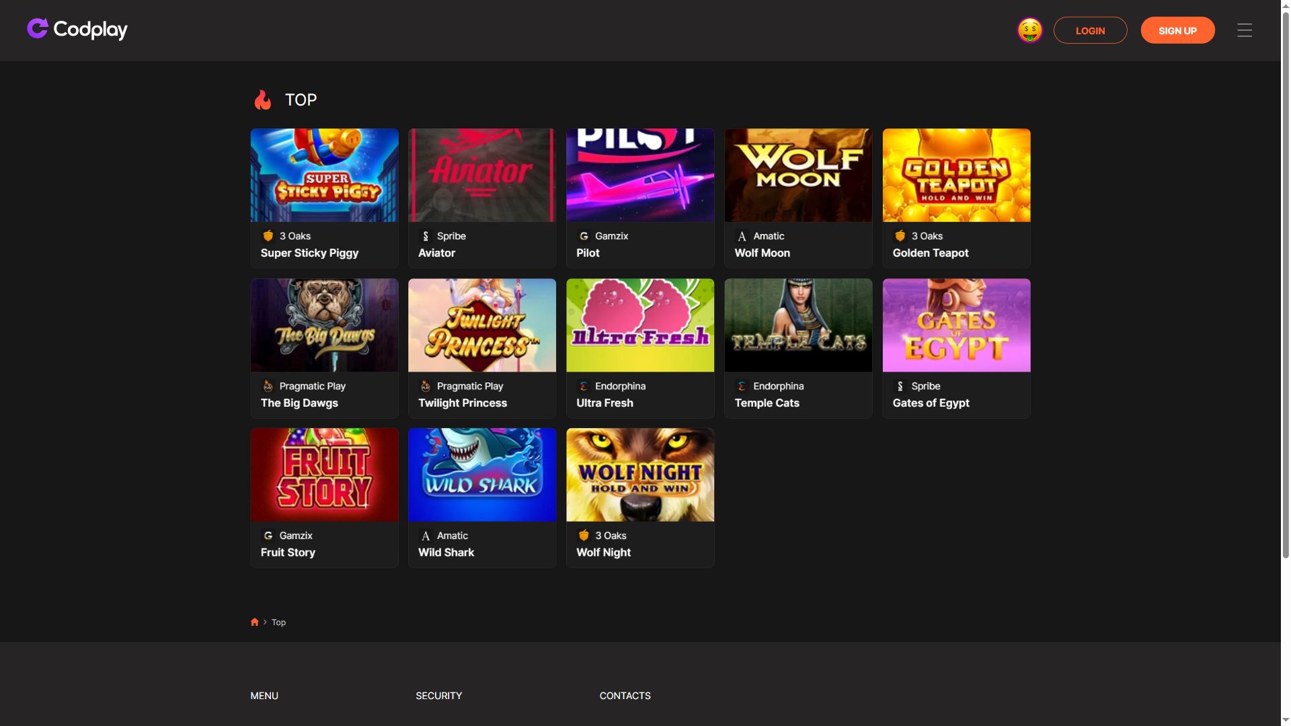1291x726 pixels.
Task: Open the Aviator game thumbnail
Action: tap(482, 175)
